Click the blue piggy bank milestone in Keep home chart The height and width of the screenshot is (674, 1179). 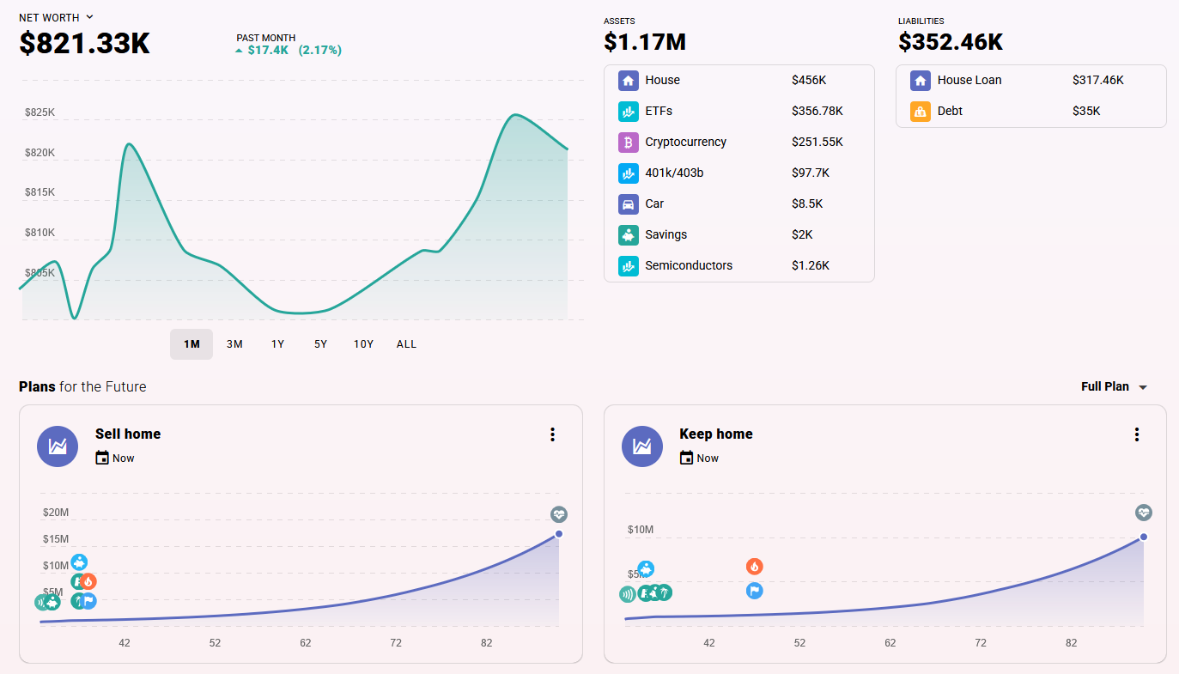(646, 568)
